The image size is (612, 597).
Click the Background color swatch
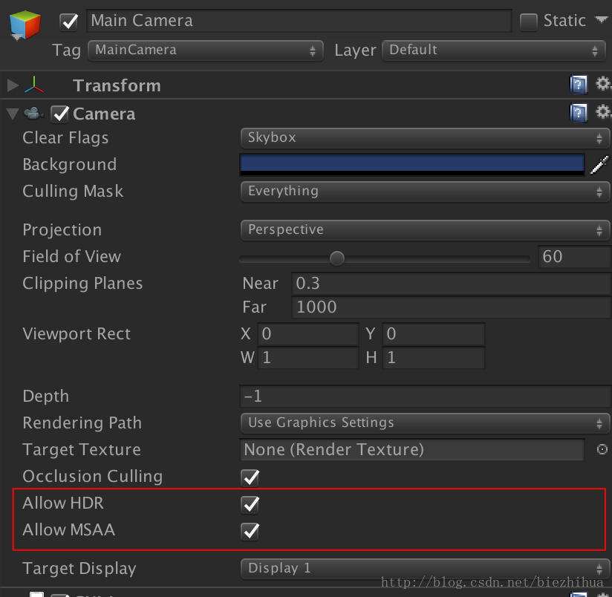tap(412, 165)
